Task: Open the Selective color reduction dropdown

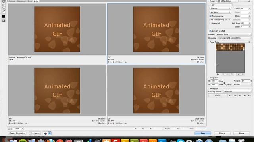Action: click(220, 9)
